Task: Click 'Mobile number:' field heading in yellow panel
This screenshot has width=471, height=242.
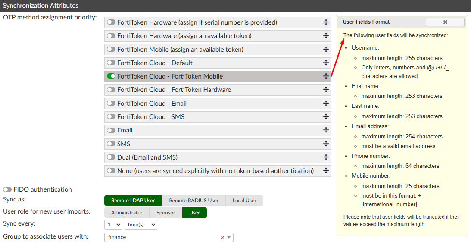Action: pyautogui.click(x=371, y=176)
